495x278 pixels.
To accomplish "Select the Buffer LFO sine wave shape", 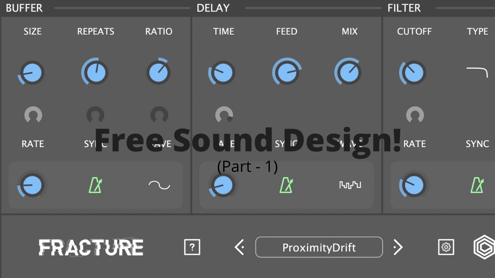I will 159,185.
